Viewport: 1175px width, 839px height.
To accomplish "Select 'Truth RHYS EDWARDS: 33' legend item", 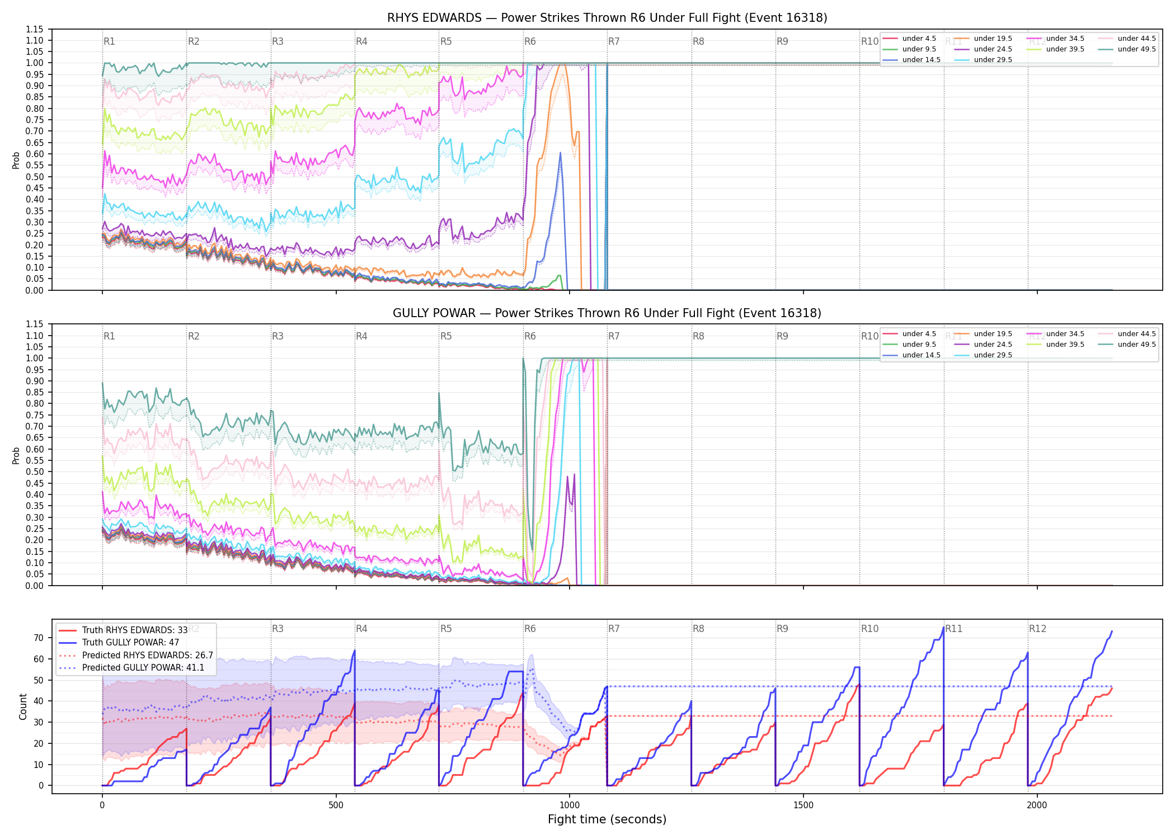I will [123, 630].
